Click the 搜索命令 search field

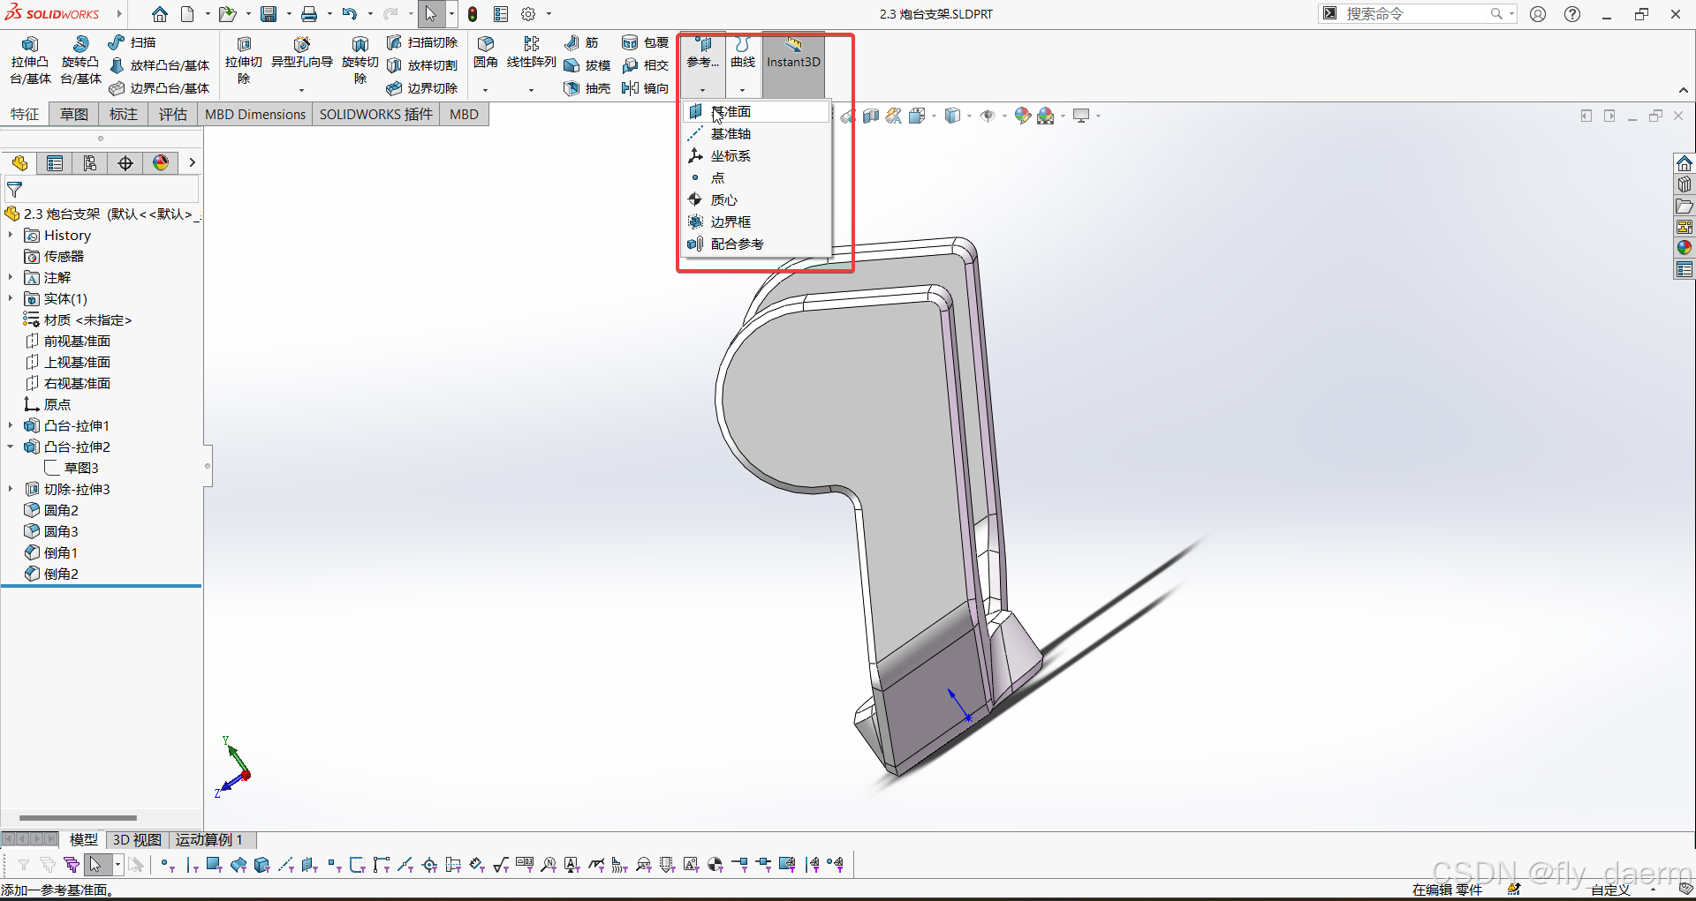(x=1417, y=14)
